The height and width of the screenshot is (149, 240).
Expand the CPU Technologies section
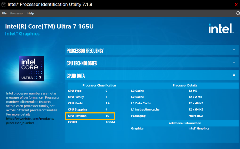tap(234, 62)
